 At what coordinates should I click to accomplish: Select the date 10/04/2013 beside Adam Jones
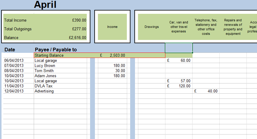[x=14, y=76]
